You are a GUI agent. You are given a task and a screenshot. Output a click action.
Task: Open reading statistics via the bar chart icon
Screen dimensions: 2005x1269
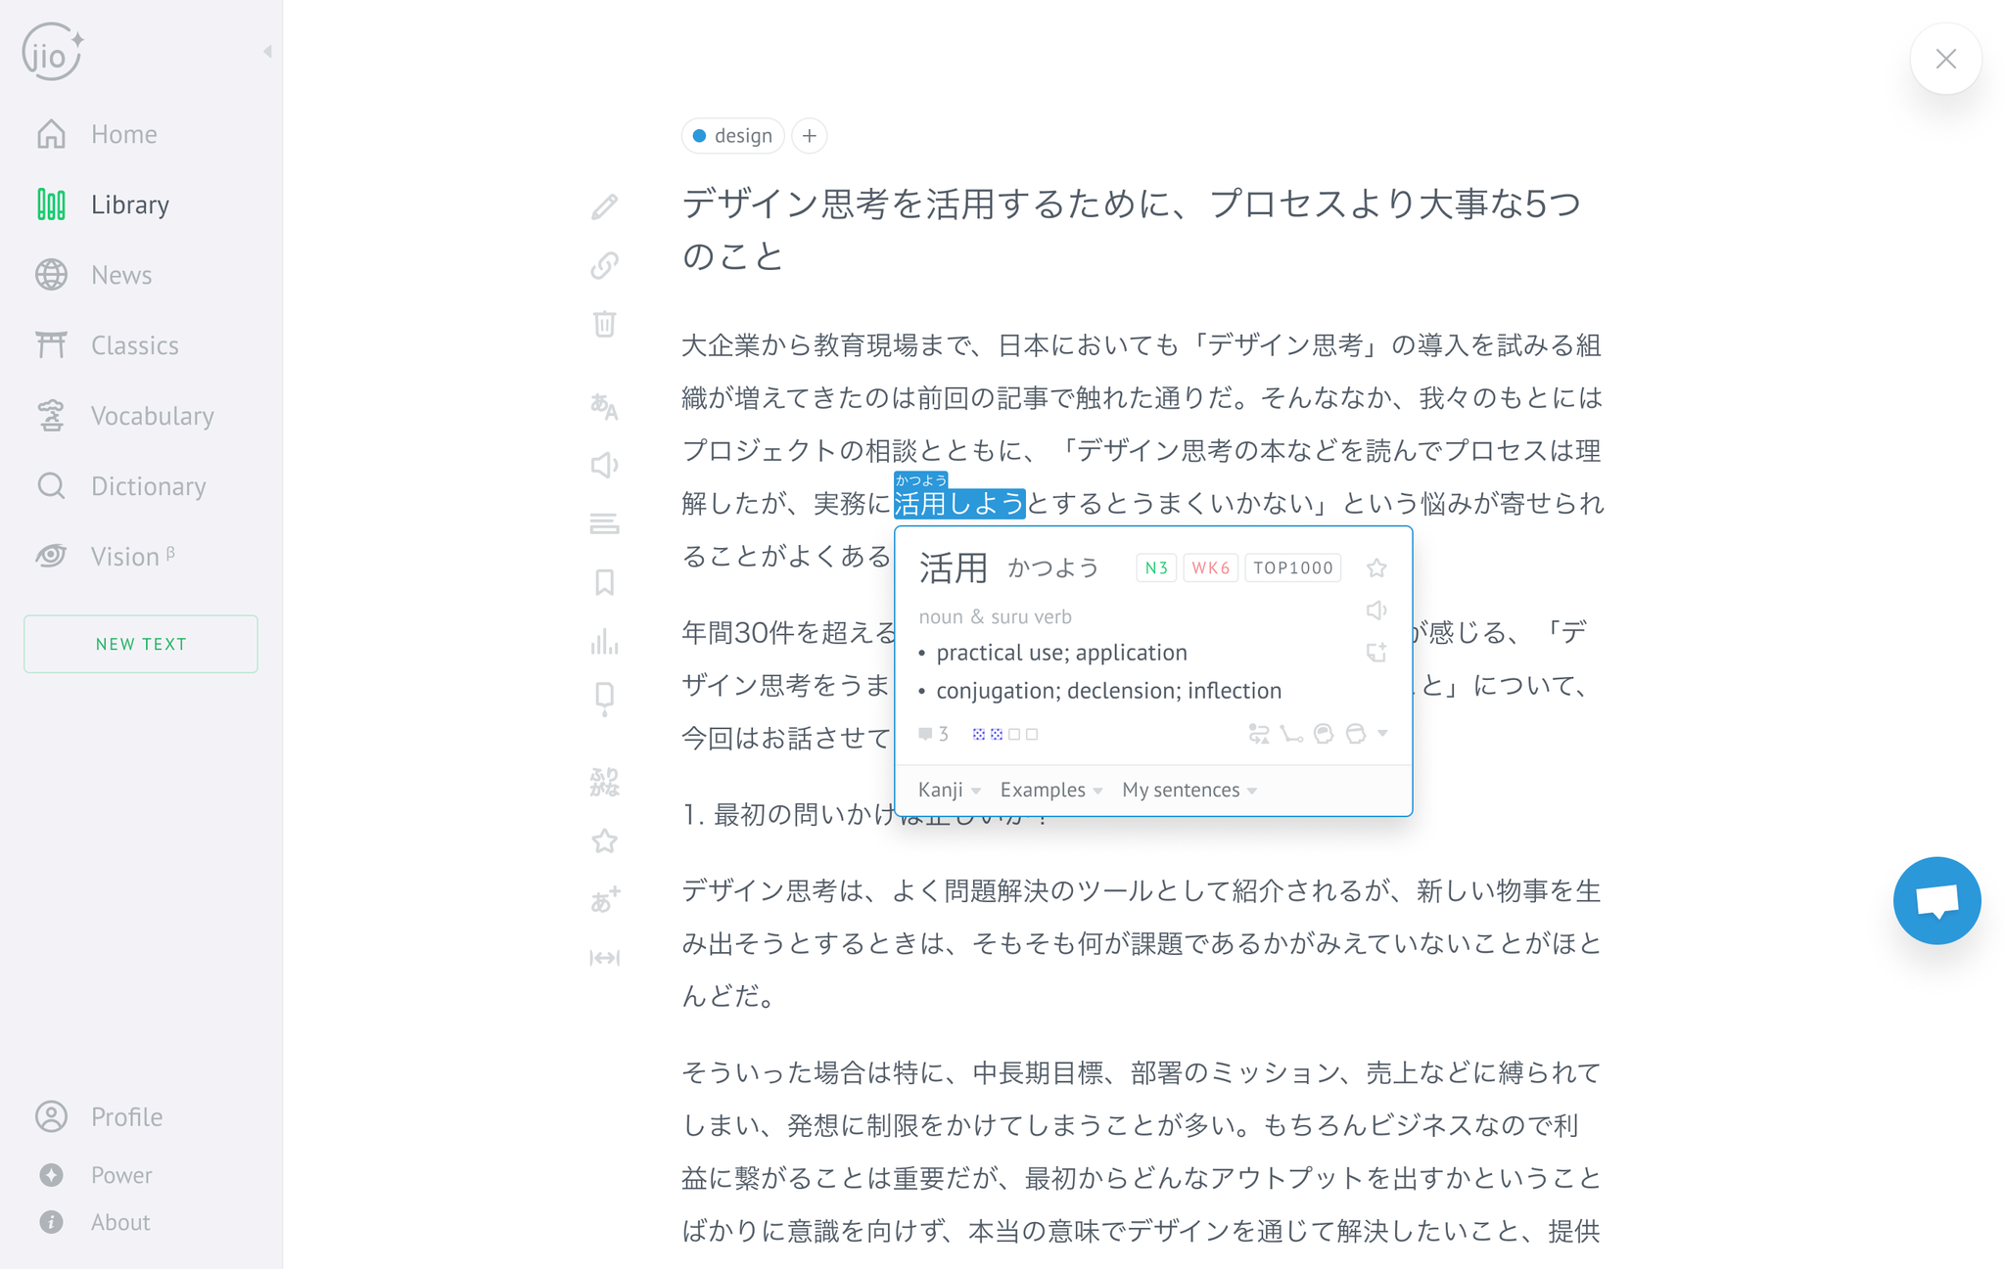click(605, 642)
